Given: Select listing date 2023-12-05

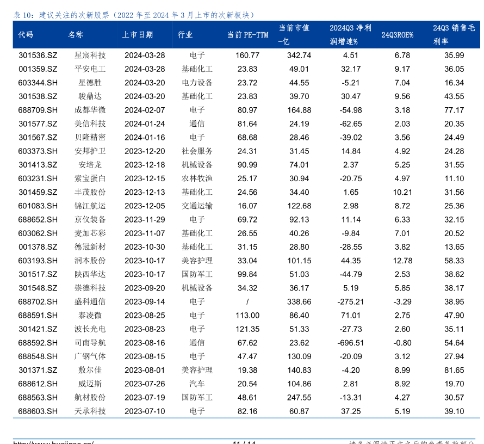Looking at the screenshot, I should [x=145, y=206].
